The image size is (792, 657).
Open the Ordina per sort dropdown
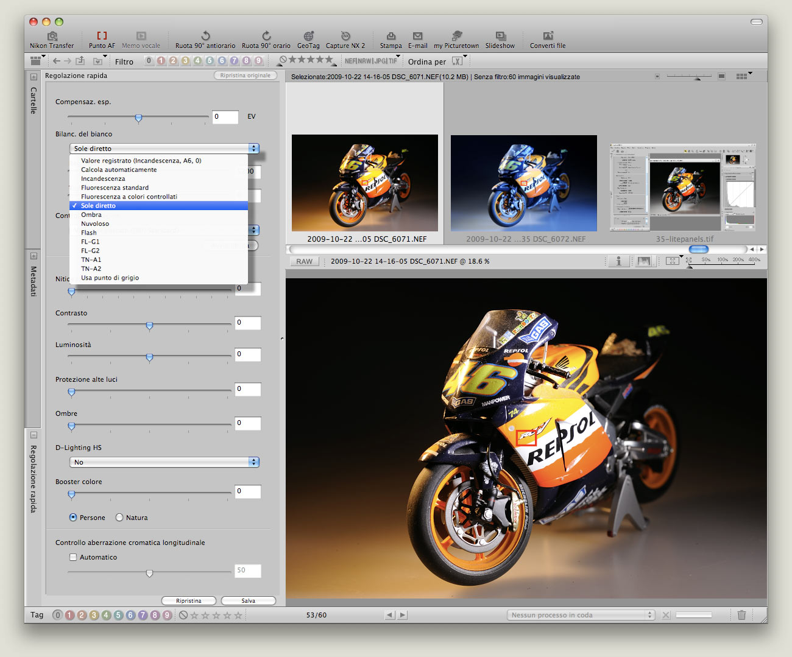click(458, 61)
